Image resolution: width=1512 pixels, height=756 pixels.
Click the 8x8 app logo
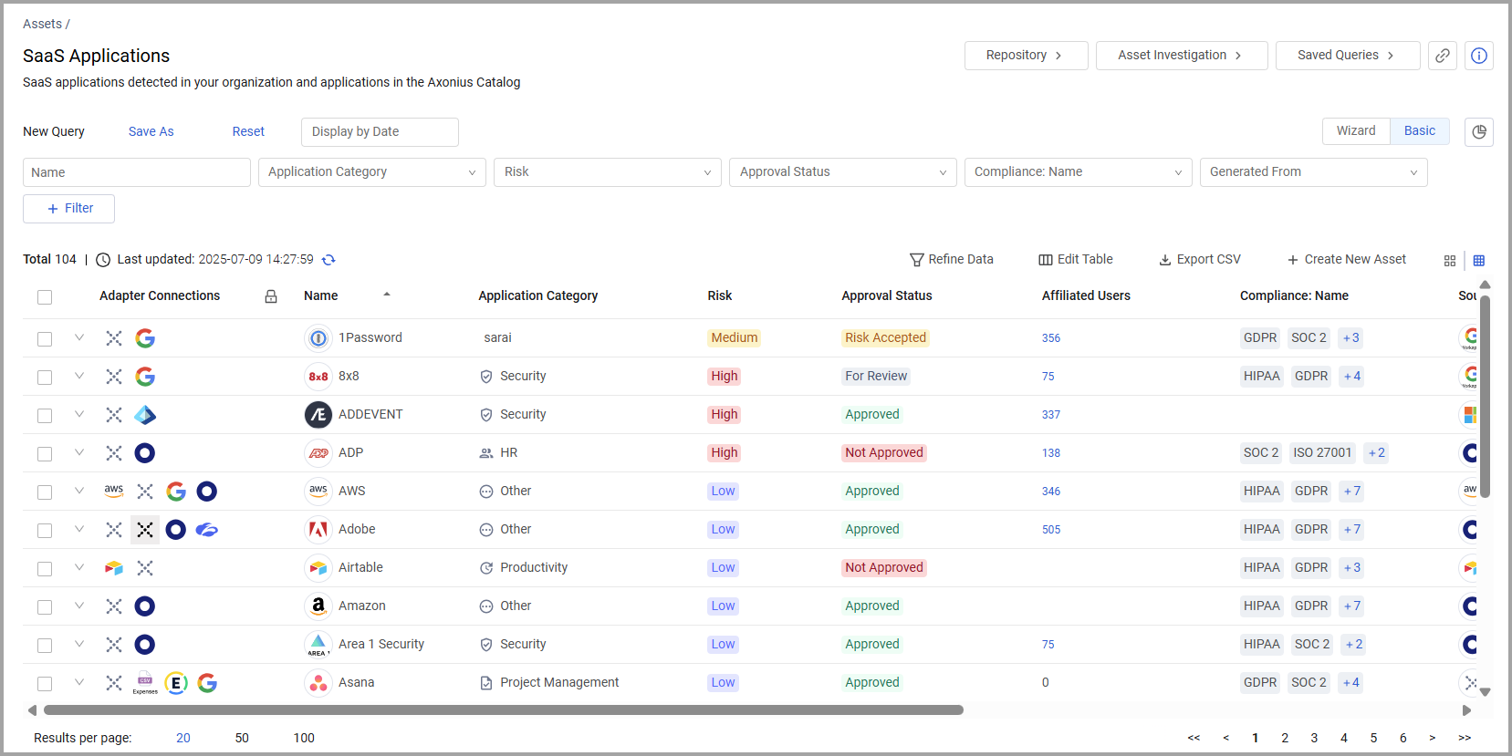pyautogui.click(x=318, y=377)
